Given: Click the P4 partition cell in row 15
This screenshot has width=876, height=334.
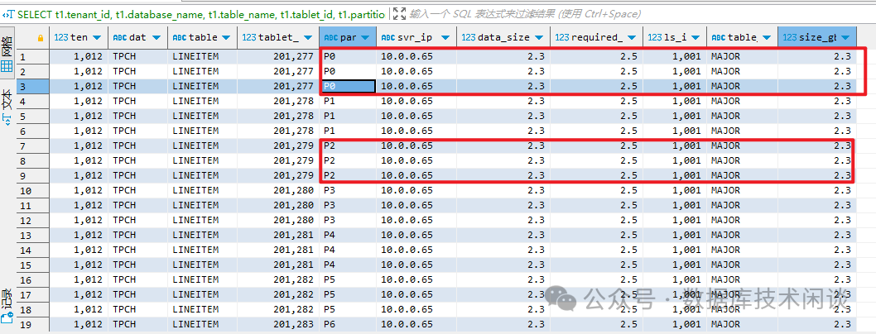Looking at the screenshot, I should coord(348,265).
